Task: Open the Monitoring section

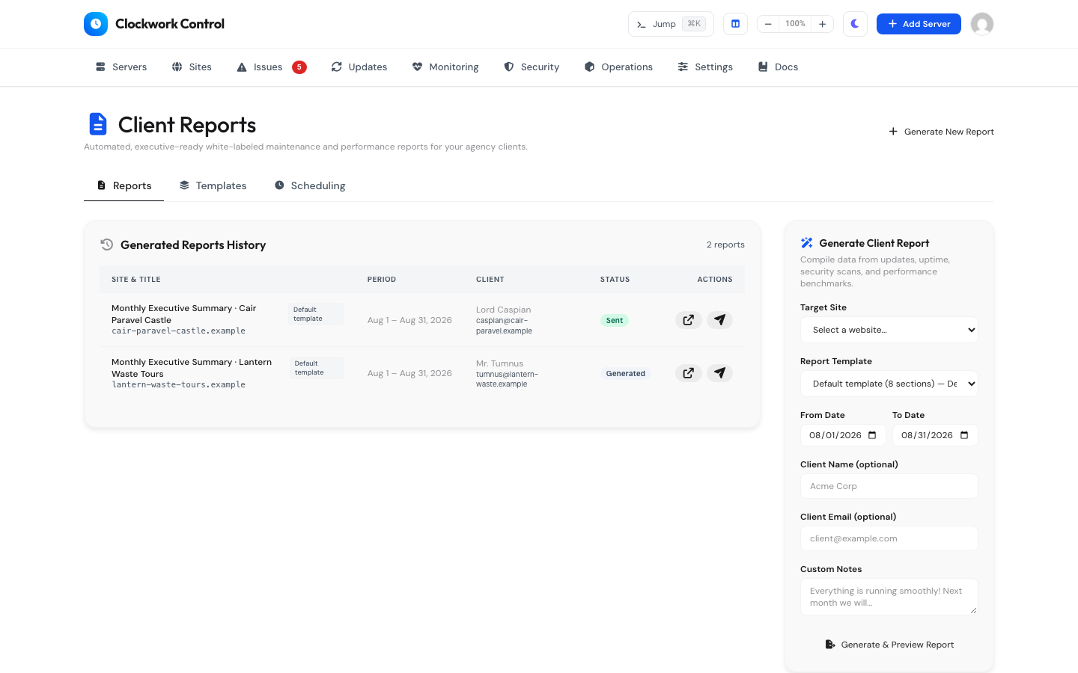Action: point(445,67)
